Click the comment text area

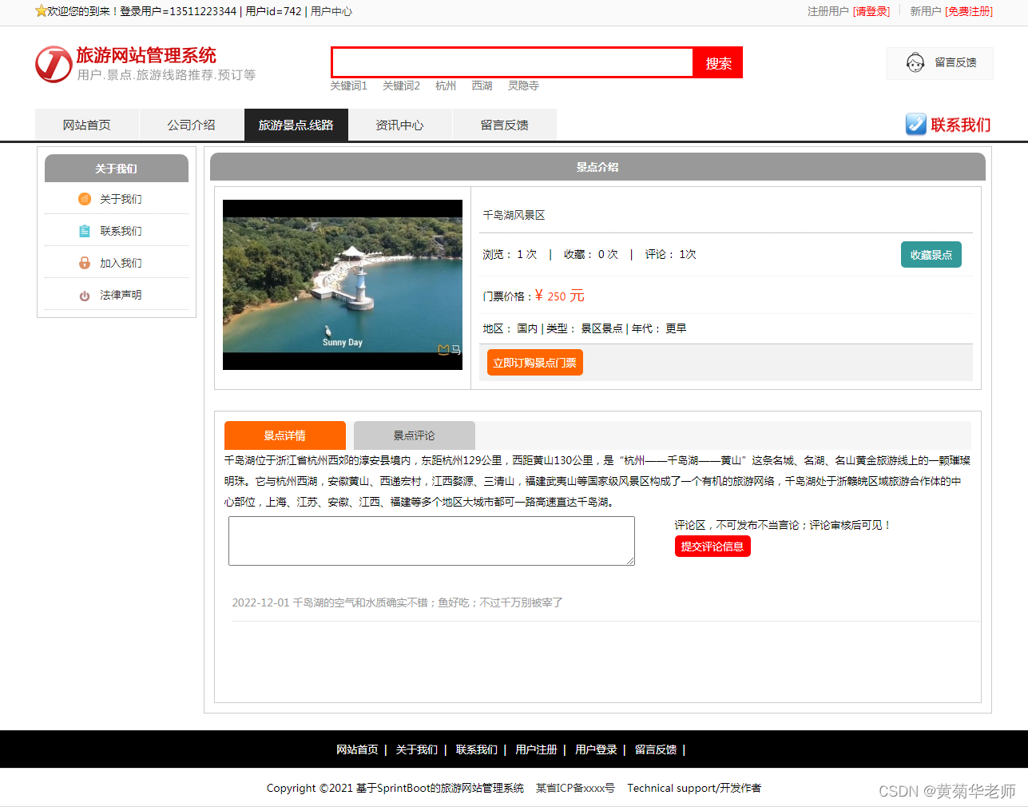[431, 541]
